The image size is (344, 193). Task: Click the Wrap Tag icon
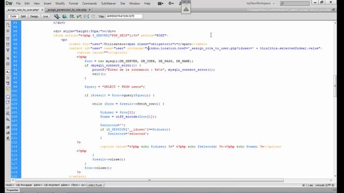(8, 108)
